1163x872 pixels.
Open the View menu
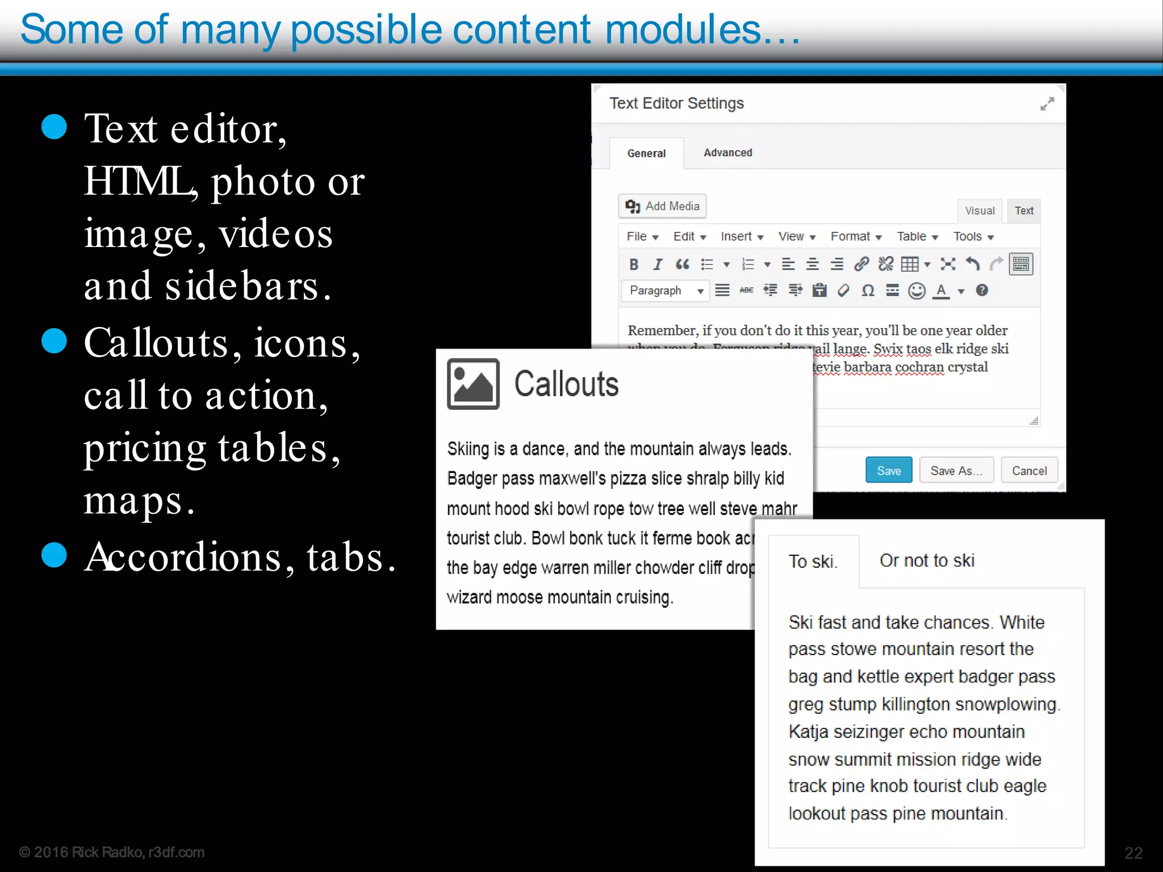click(797, 237)
